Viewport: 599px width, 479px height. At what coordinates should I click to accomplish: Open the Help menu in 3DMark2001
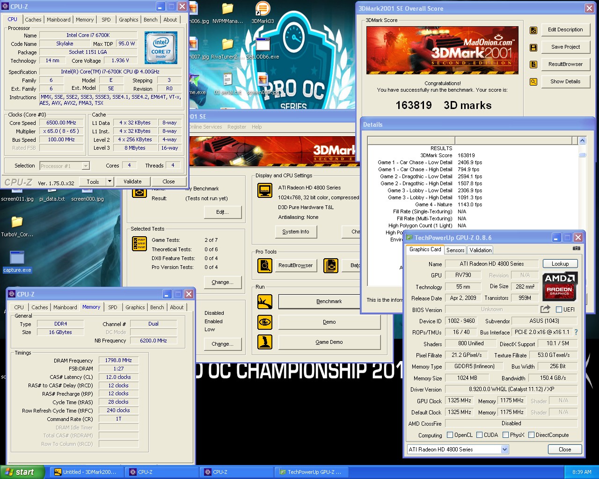coord(257,127)
